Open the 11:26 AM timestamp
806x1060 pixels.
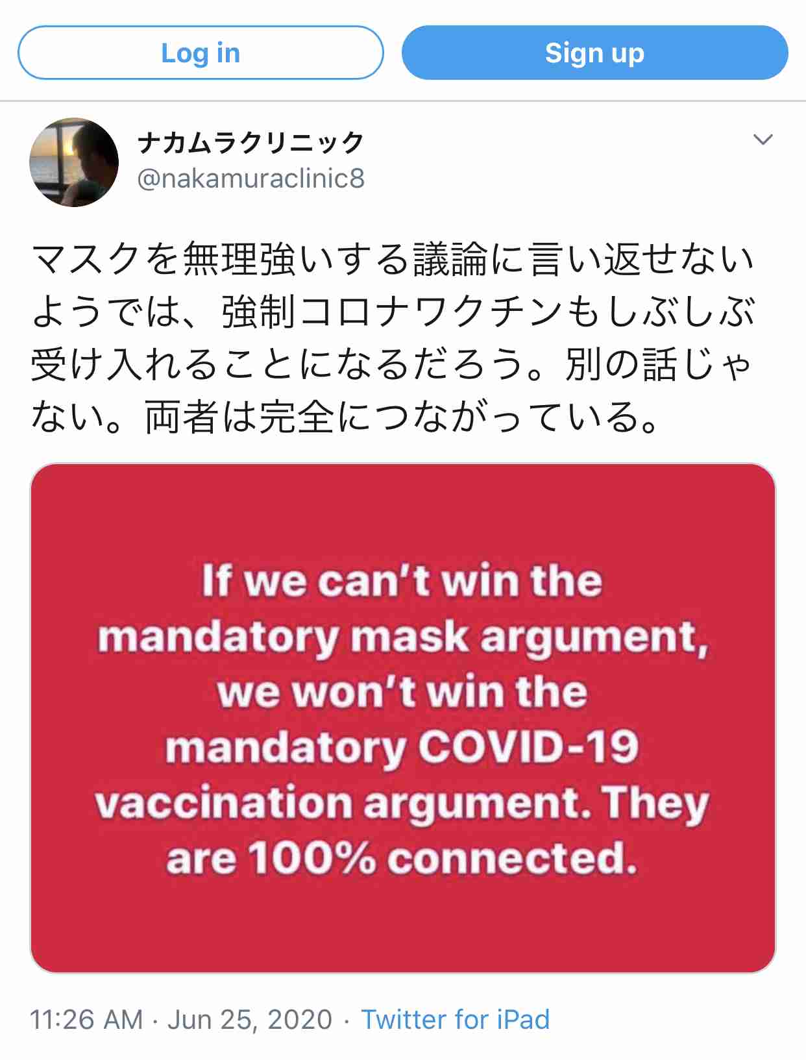(86, 1019)
